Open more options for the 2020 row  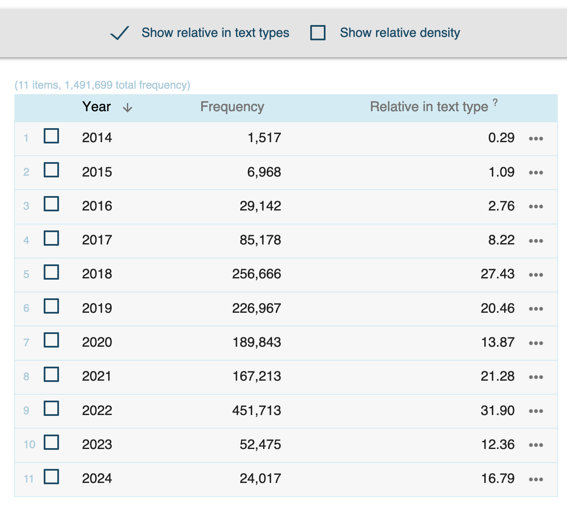click(536, 343)
